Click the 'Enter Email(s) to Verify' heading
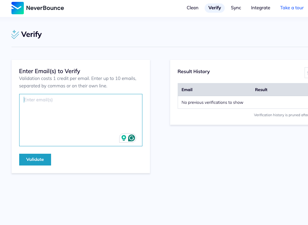 (50, 71)
